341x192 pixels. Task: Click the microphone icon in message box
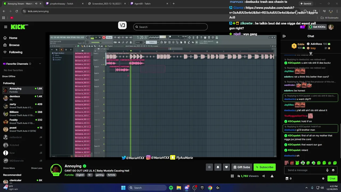coord(327,170)
